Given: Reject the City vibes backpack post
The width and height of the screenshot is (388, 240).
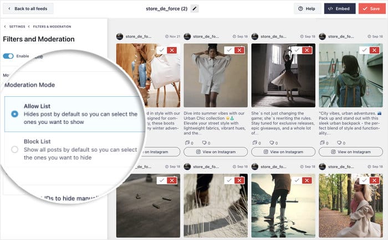Looking at the screenshot, I should coord(374,50).
